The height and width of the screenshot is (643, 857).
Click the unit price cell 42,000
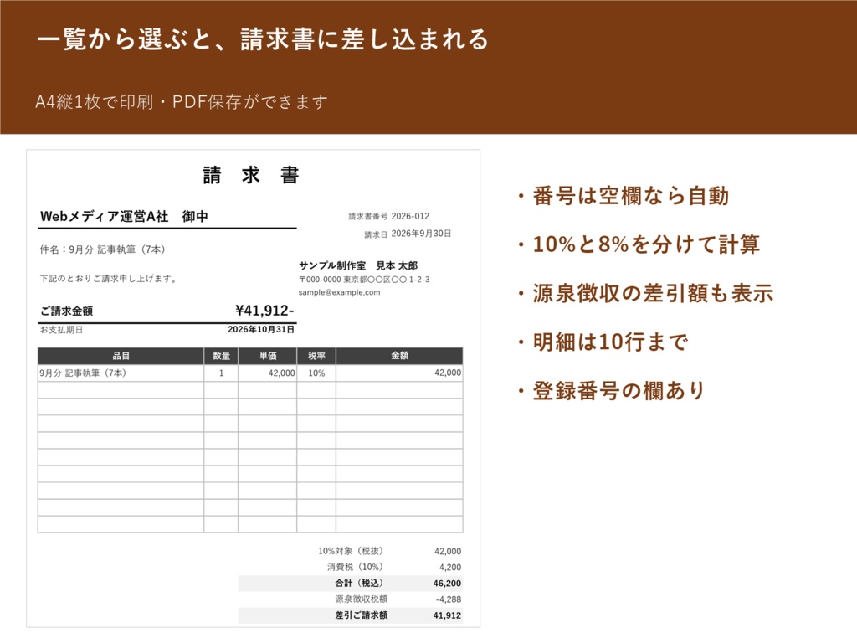click(x=268, y=373)
